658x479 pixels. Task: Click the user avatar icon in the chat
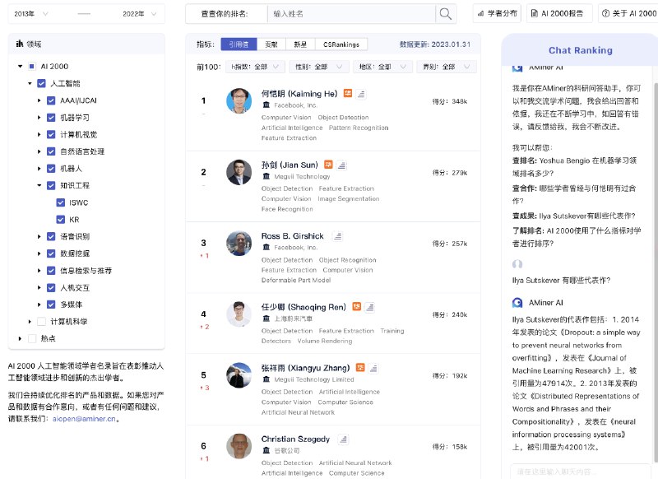(x=517, y=263)
